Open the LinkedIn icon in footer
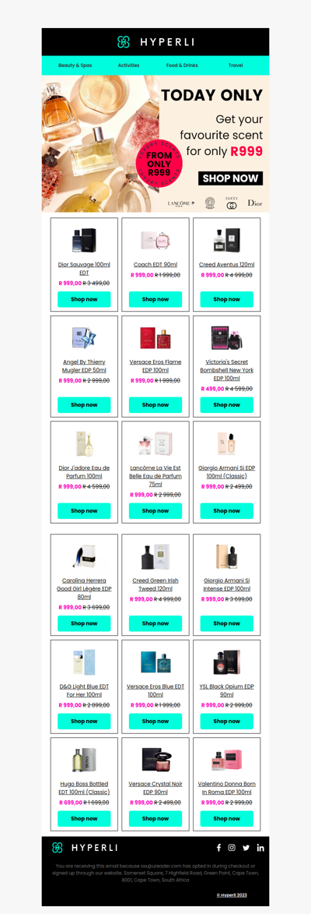This screenshot has height=914, width=311. click(x=260, y=848)
